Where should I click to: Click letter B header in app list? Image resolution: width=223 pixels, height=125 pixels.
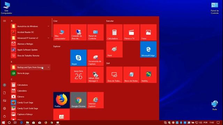click(11, 62)
